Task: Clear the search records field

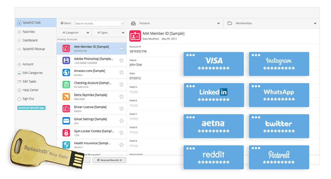Action: coord(123,23)
